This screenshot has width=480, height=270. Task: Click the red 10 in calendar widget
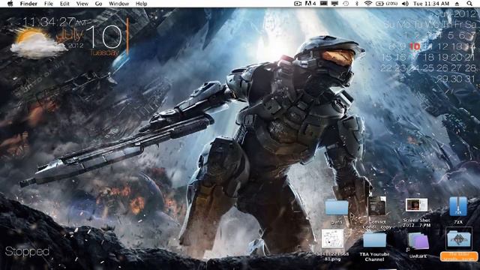[415, 46]
